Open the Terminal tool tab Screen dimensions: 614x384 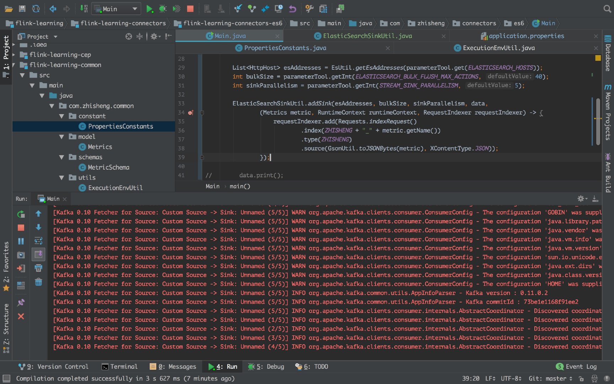point(119,367)
